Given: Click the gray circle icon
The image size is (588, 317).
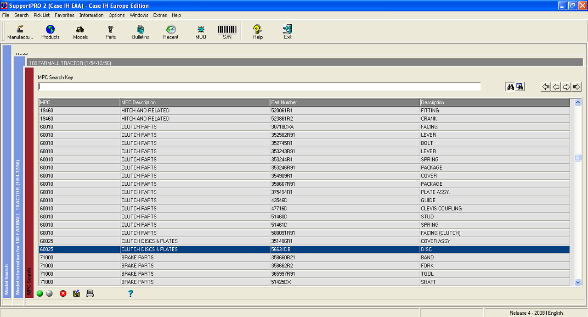Looking at the screenshot, I should pyautogui.click(x=49, y=294).
